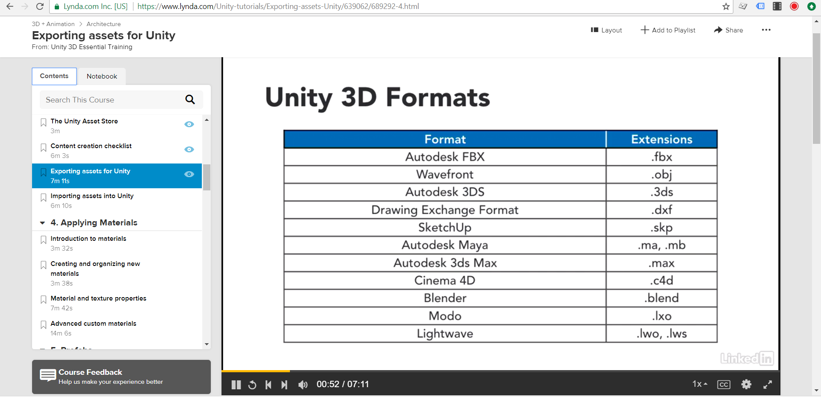Image resolution: width=821 pixels, height=397 pixels.
Task: Click the replay/rewind circular arrow button
Action: (x=252, y=385)
